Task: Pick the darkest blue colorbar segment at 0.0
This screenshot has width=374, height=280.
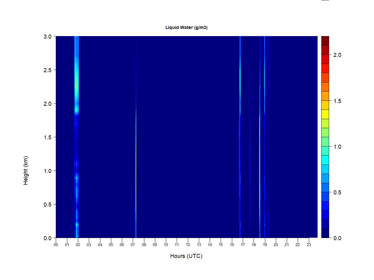Action: pyautogui.click(x=325, y=233)
